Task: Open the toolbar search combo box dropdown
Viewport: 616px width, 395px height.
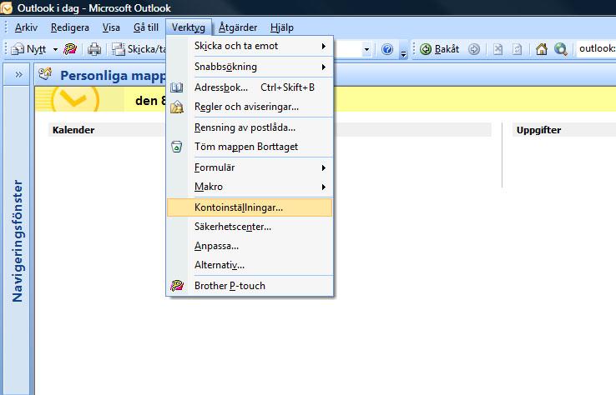Action: point(366,49)
